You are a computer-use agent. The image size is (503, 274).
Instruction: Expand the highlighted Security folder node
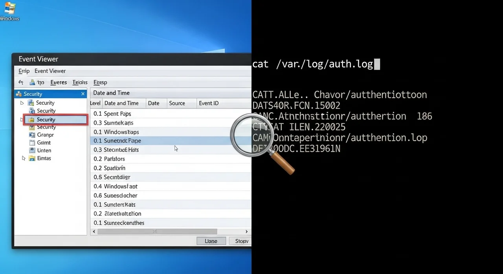tap(22, 119)
